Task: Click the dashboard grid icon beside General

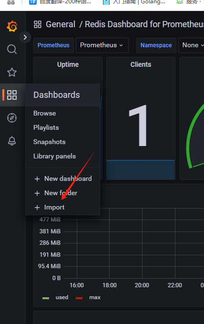Action: [38, 24]
